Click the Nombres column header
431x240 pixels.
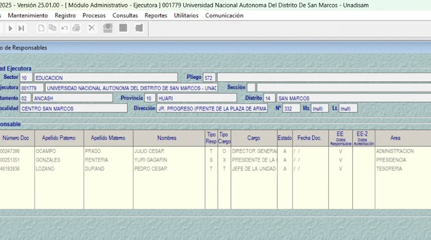pyautogui.click(x=169, y=138)
